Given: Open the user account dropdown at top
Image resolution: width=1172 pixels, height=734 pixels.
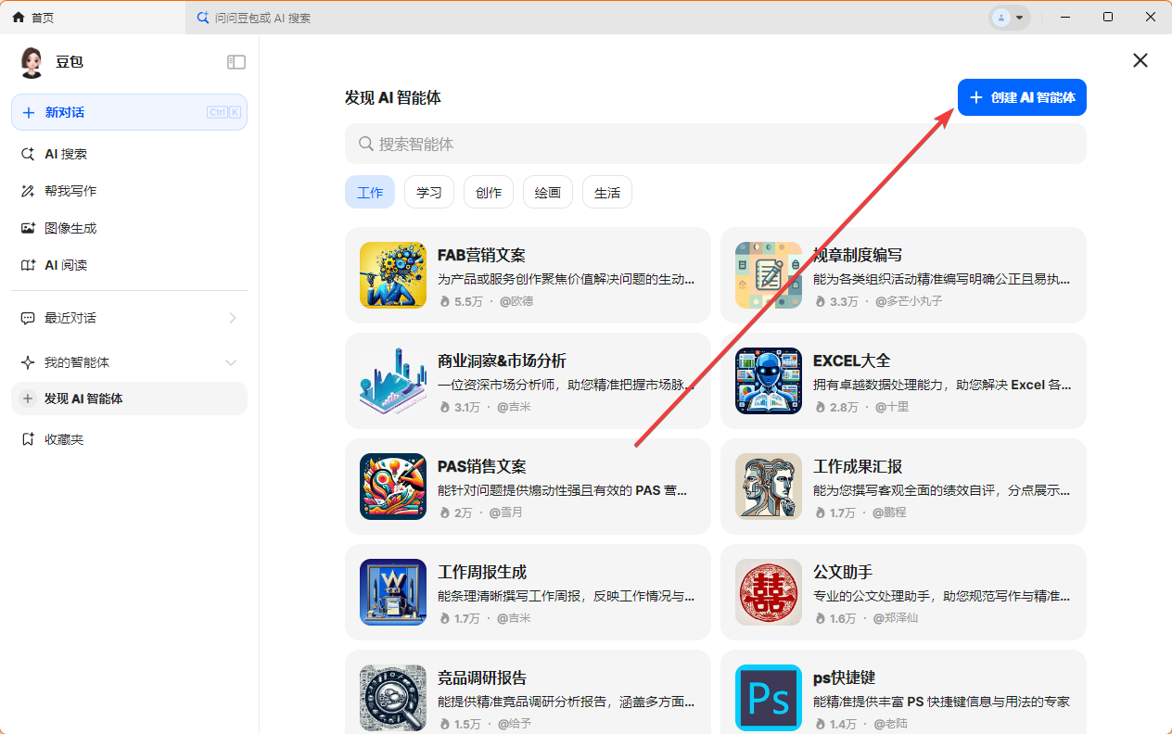Looking at the screenshot, I should point(1010,18).
